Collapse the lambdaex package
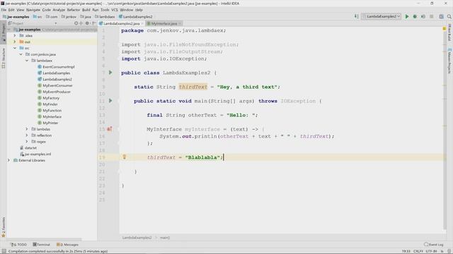The image size is (453, 254). [27, 61]
